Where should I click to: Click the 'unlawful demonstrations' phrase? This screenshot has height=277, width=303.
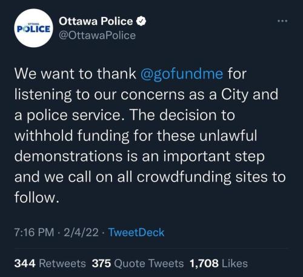pos(136,146)
